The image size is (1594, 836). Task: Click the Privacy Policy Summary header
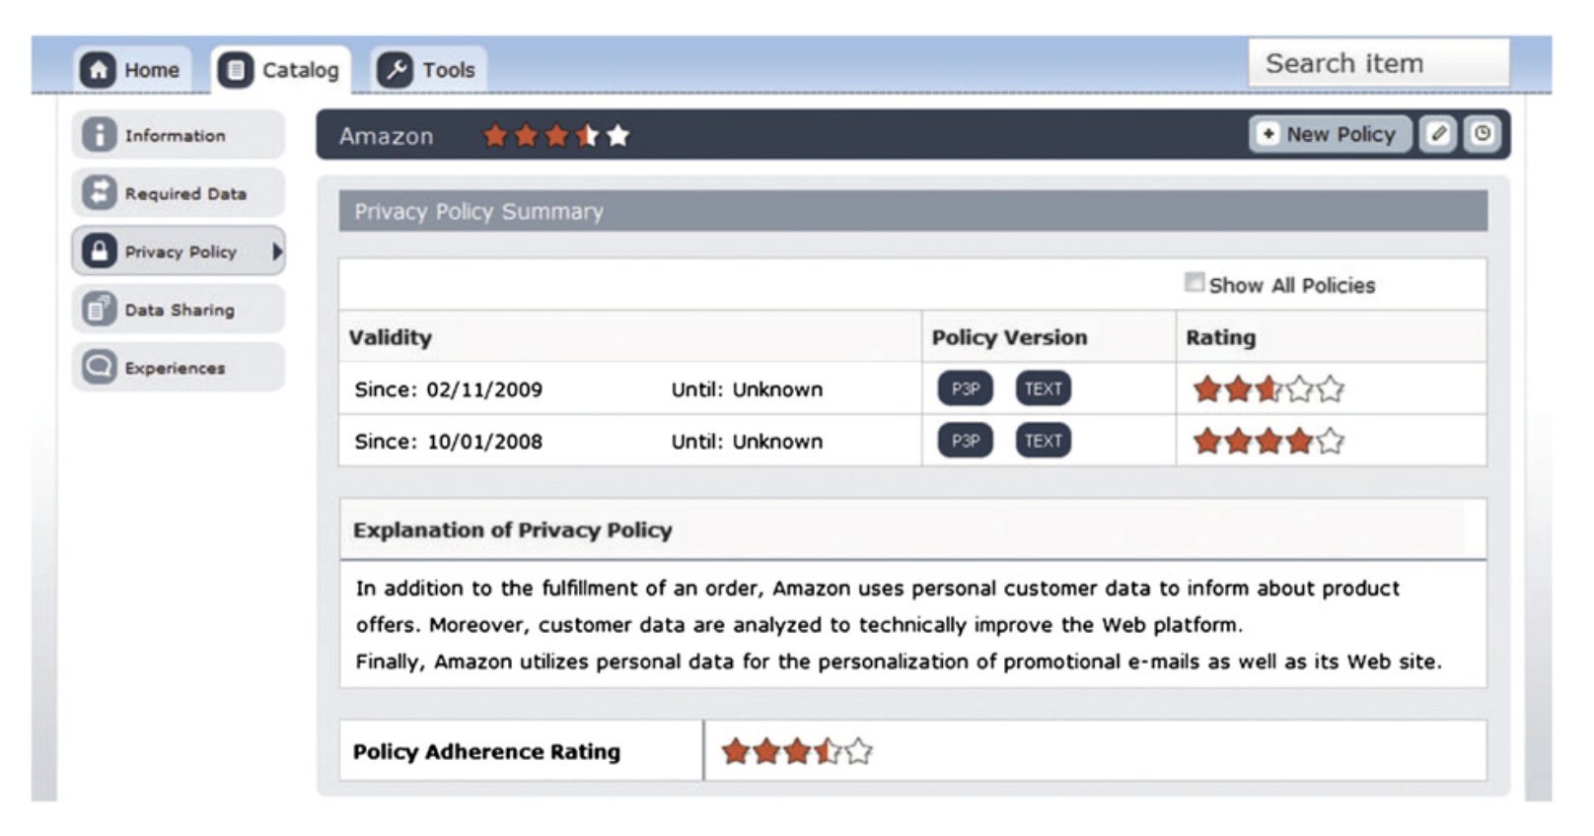[x=912, y=211]
